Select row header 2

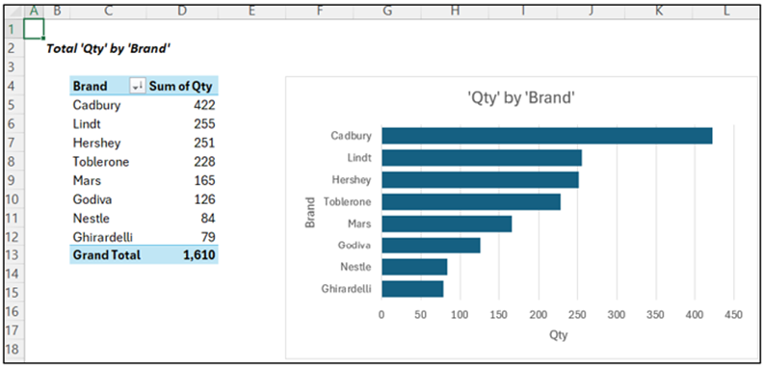coord(13,48)
